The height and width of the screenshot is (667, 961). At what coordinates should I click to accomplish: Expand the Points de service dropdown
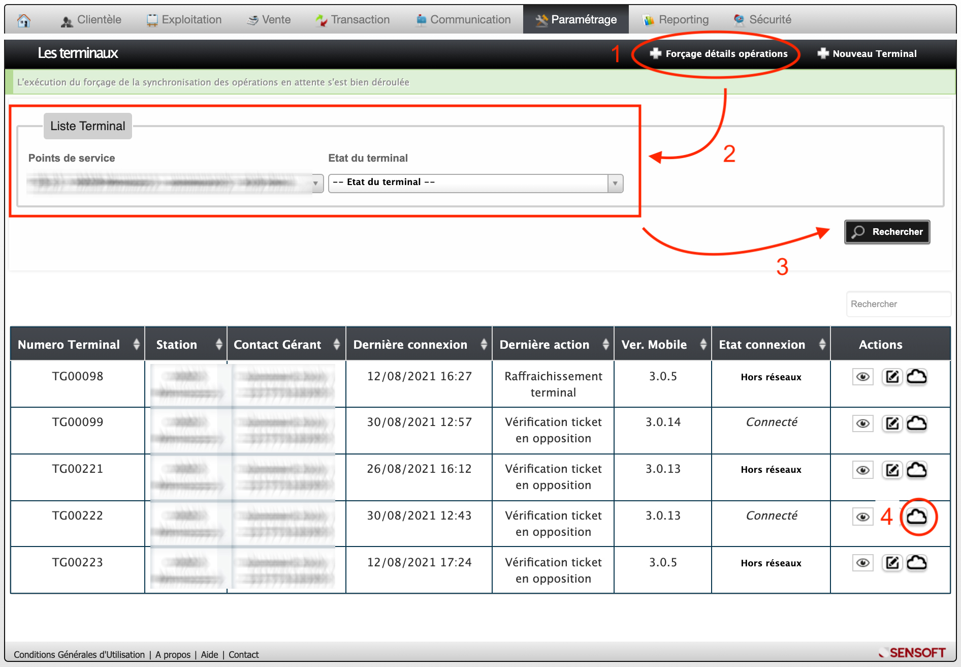tap(175, 183)
